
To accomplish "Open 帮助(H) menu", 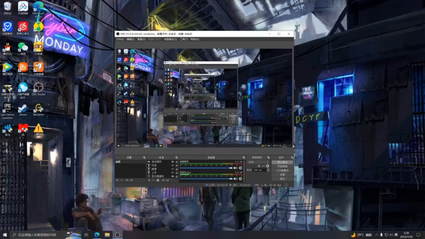I will (194, 39).
